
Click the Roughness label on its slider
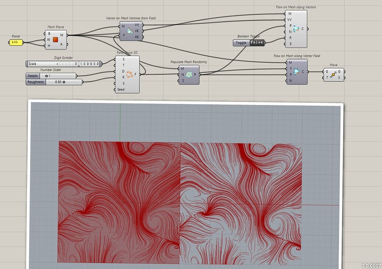click(x=35, y=82)
